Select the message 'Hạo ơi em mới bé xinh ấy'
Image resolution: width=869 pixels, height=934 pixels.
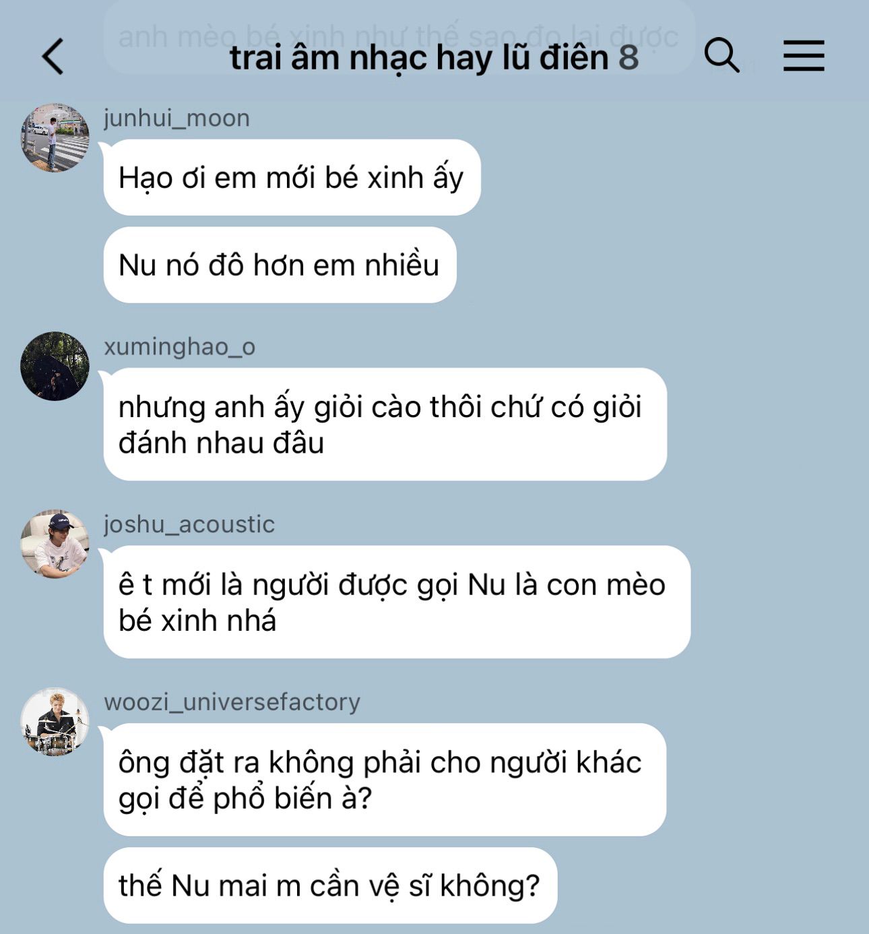(x=292, y=178)
